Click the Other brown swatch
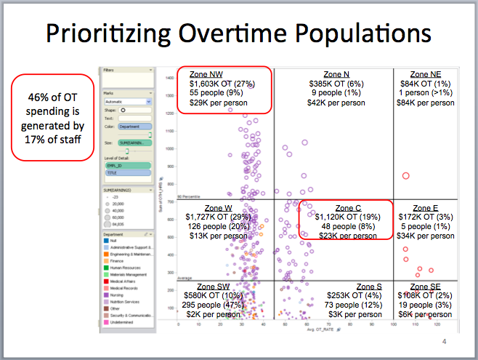This screenshot has height=360, width=478. point(106,308)
